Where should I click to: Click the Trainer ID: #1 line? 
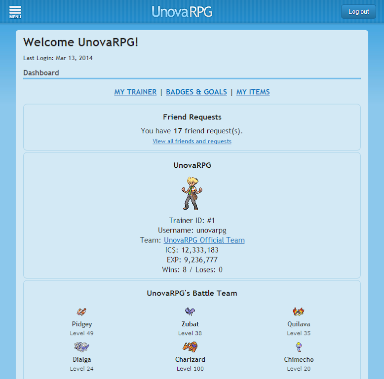tap(192, 221)
